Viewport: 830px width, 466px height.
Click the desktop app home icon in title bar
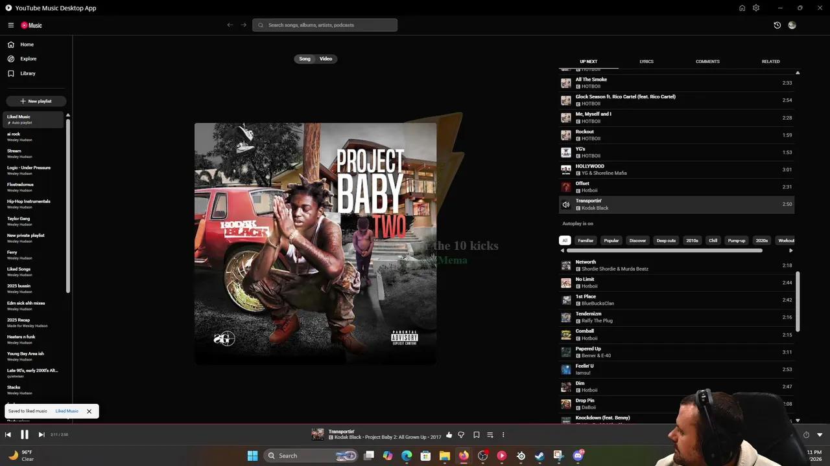tap(742, 8)
